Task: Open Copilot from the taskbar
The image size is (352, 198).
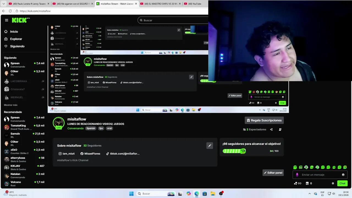Action: 188,194
